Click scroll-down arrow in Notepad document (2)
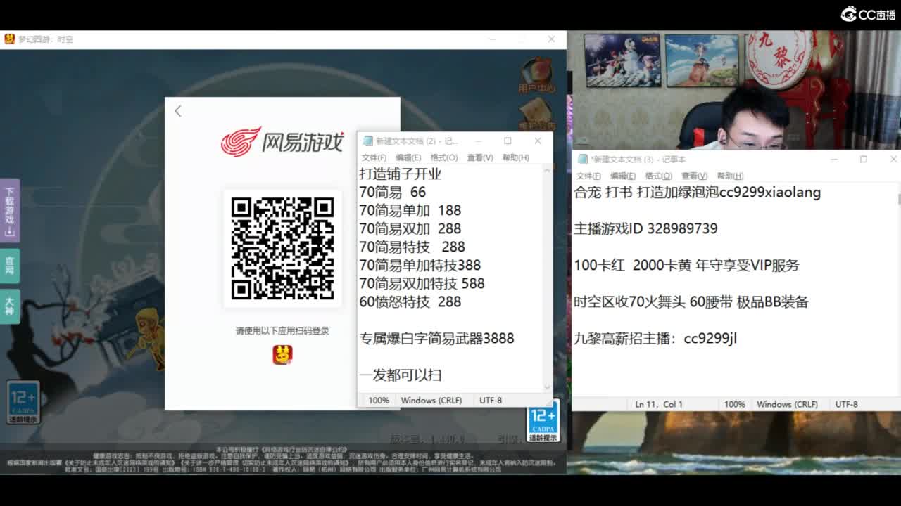The image size is (901, 506). (x=548, y=387)
